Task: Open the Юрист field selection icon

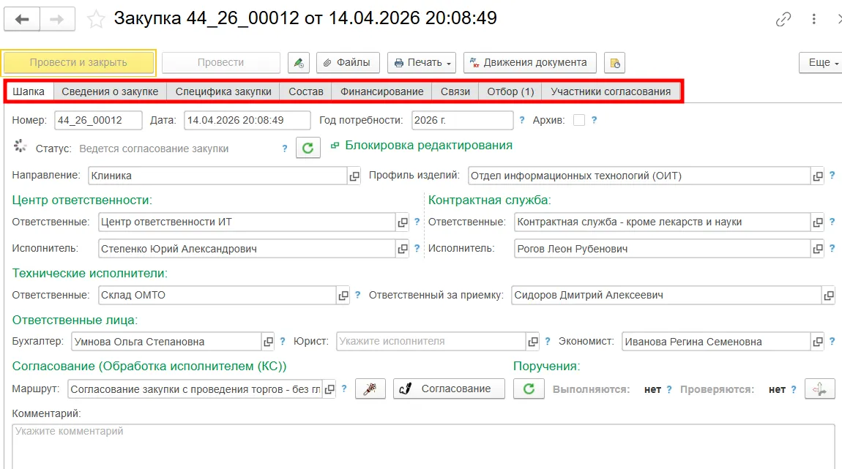Action: (532, 342)
